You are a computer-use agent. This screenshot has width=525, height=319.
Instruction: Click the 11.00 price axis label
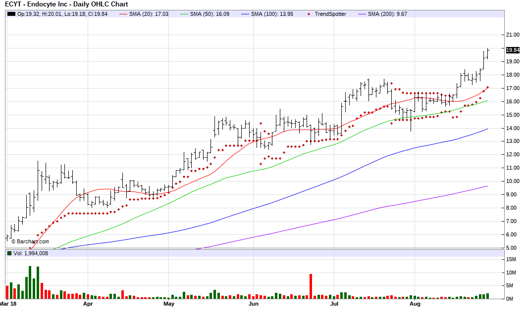tap(513, 168)
